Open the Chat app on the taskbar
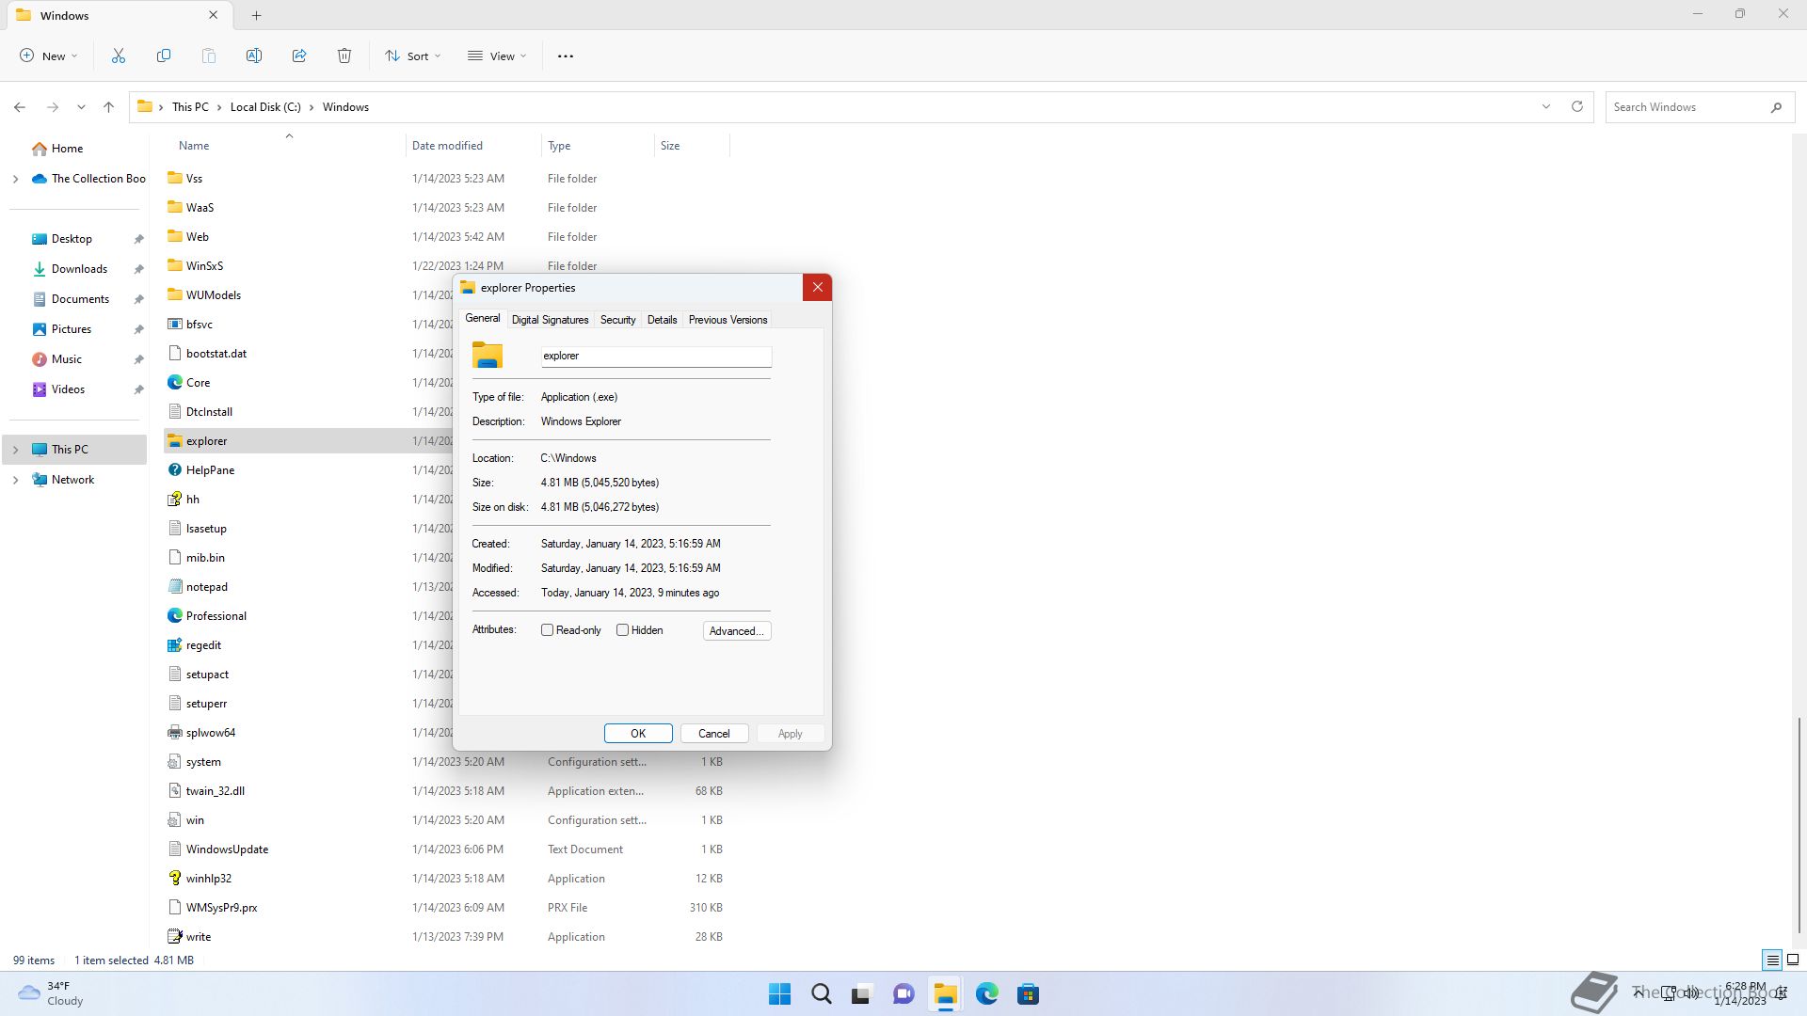 tap(903, 994)
